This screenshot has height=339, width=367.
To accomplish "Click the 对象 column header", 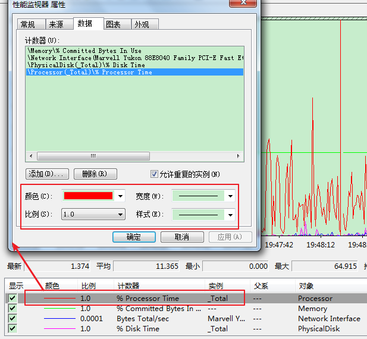I will point(331,285).
